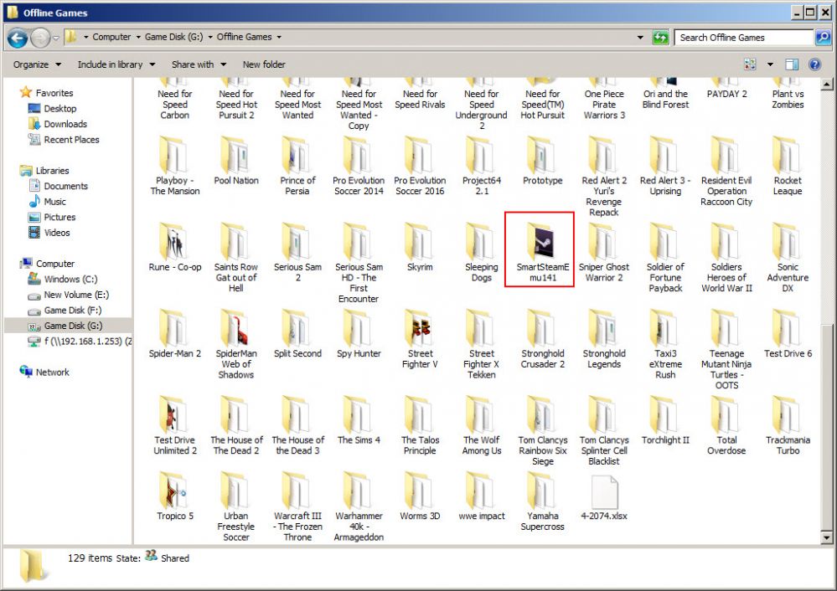Image resolution: width=837 pixels, height=591 pixels.
Task: Open the Organize dropdown menu
Action: [37, 64]
